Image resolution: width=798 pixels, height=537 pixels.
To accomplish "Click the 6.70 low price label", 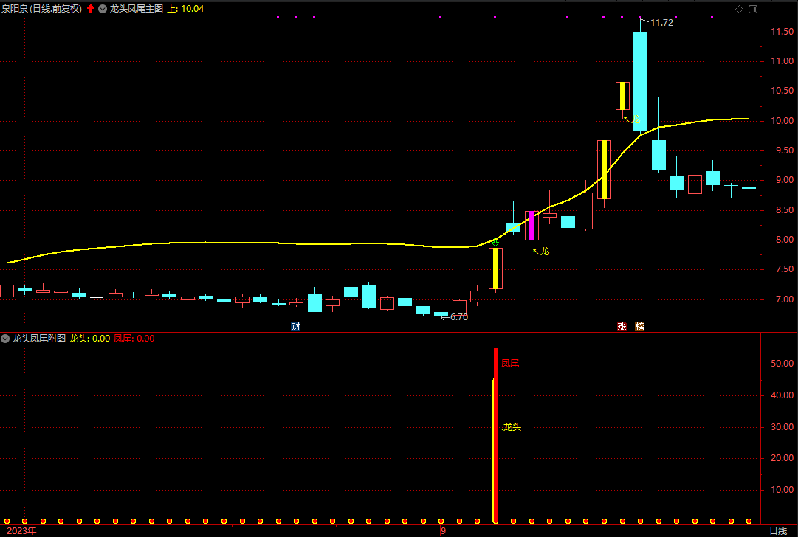I will point(459,317).
